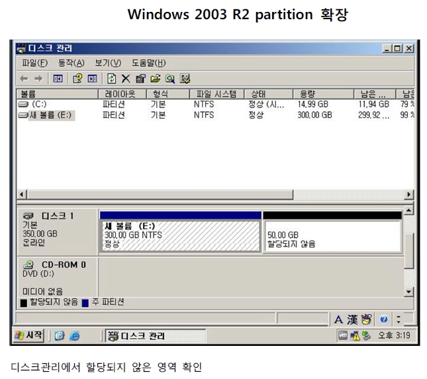The width and height of the screenshot is (427, 379).
Task: Click the Disk 1 drive icon
Action: tap(28, 216)
